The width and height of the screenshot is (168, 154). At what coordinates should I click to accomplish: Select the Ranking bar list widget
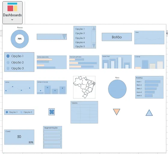click(149, 87)
